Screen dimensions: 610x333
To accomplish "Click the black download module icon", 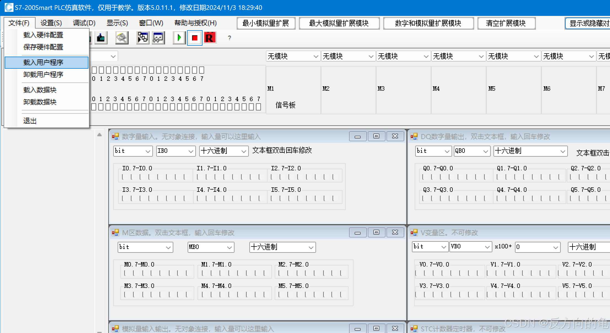I will (x=101, y=38).
